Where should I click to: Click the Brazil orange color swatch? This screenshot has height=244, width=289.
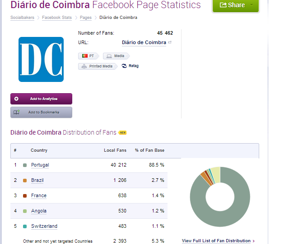(25, 181)
